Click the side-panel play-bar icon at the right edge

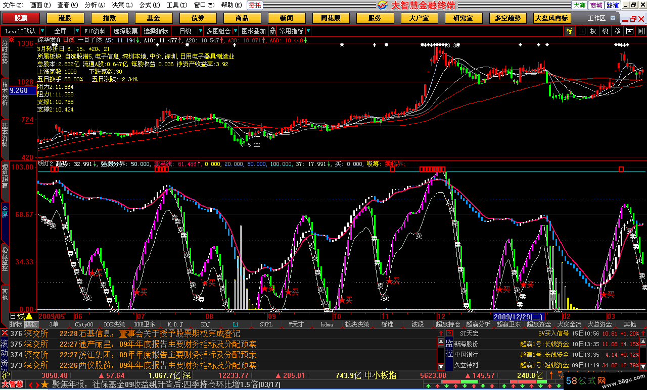[640, 31]
